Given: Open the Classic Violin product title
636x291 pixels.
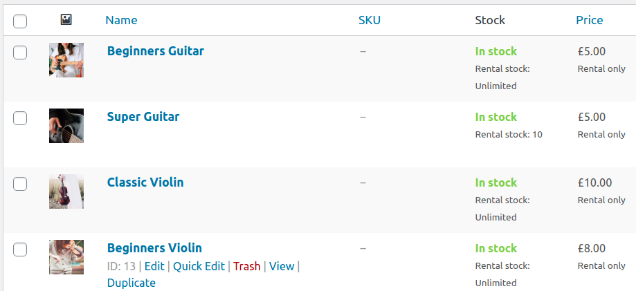Looking at the screenshot, I should coord(145,182).
